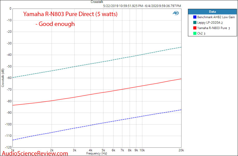Click the '-110' tick on the dB axis
238x156 pixels.
[9, 136]
